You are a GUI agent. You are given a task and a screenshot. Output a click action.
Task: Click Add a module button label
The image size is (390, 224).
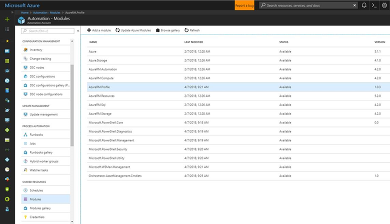pos(101,30)
